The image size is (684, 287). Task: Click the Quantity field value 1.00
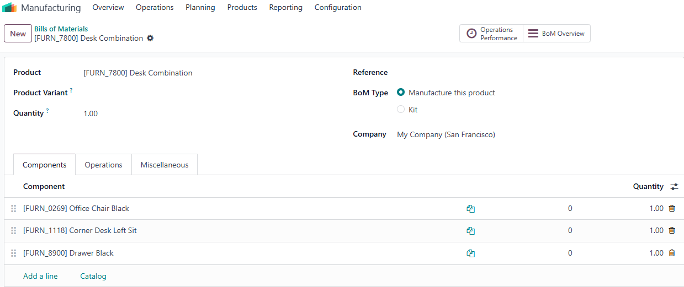pyautogui.click(x=91, y=113)
